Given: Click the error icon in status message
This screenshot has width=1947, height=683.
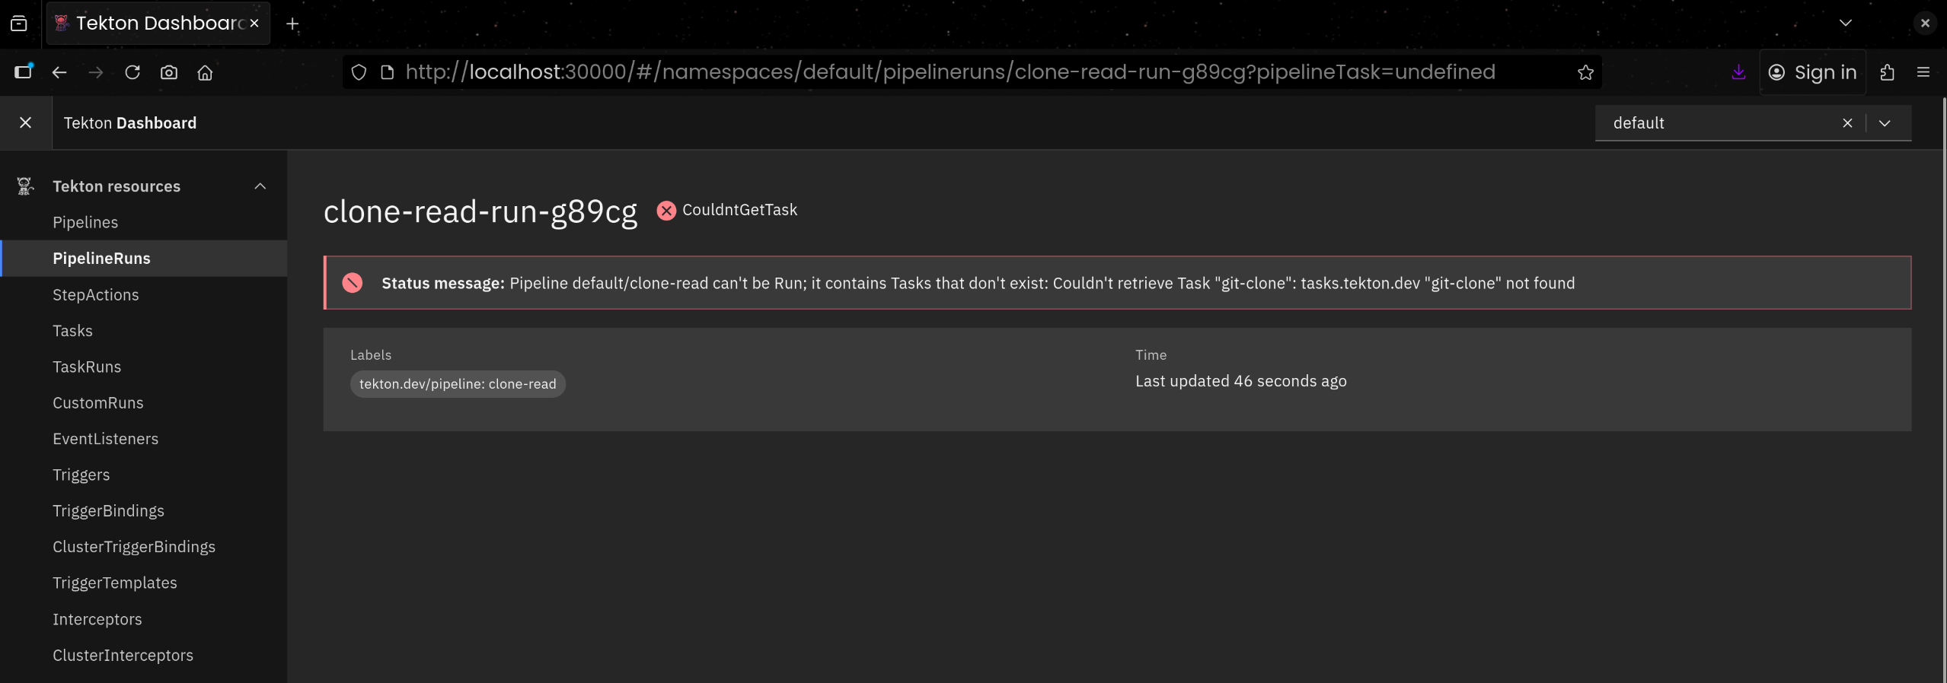Looking at the screenshot, I should pos(352,283).
